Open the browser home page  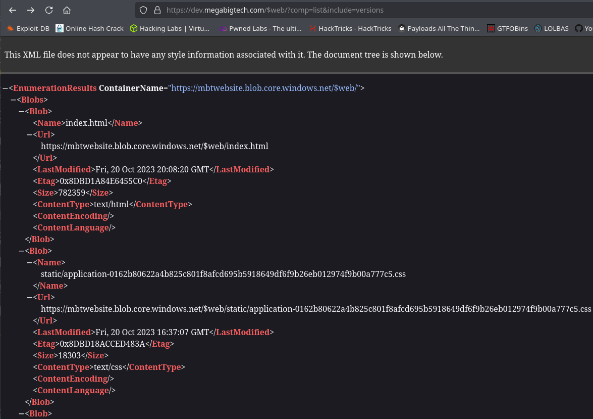(x=66, y=10)
